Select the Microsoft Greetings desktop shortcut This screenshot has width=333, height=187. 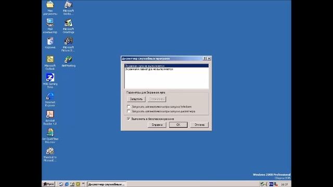coord(68,26)
